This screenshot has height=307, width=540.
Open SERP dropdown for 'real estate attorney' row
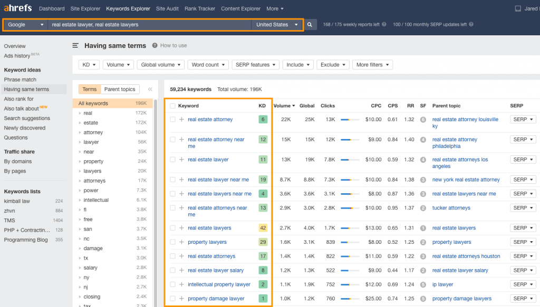click(523, 120)
